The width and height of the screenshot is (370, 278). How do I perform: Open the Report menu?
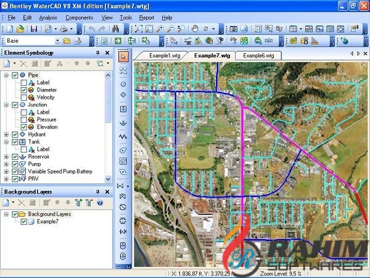tap(147, 18)
